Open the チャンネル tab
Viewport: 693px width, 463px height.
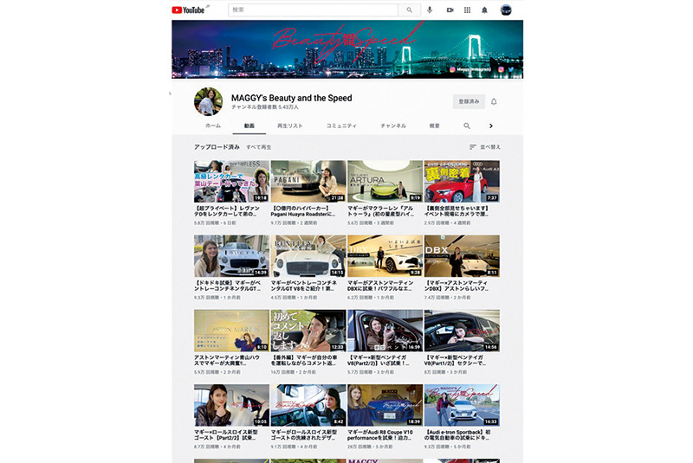click(393, 125)
